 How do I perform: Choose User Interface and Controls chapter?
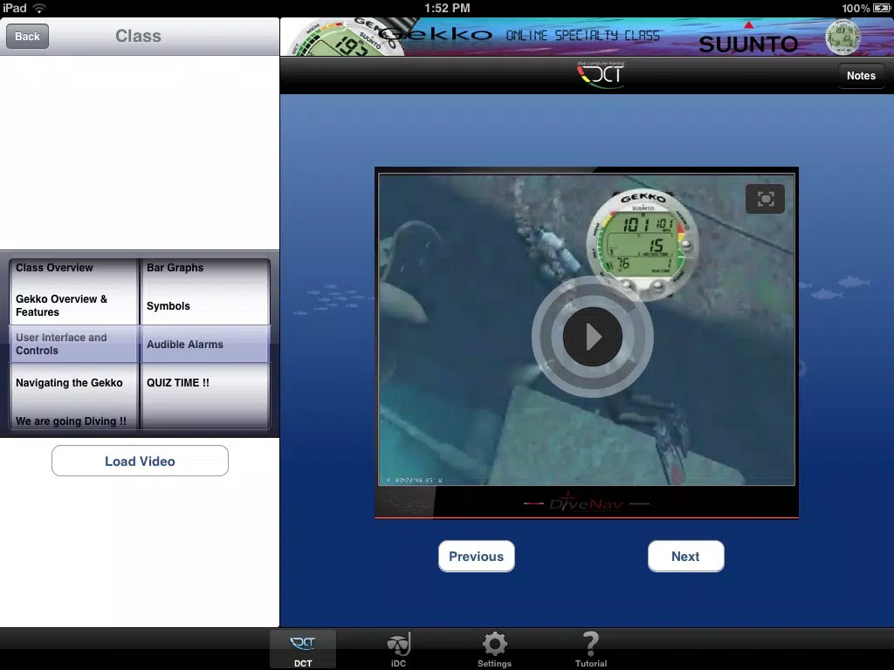(62, 344)
